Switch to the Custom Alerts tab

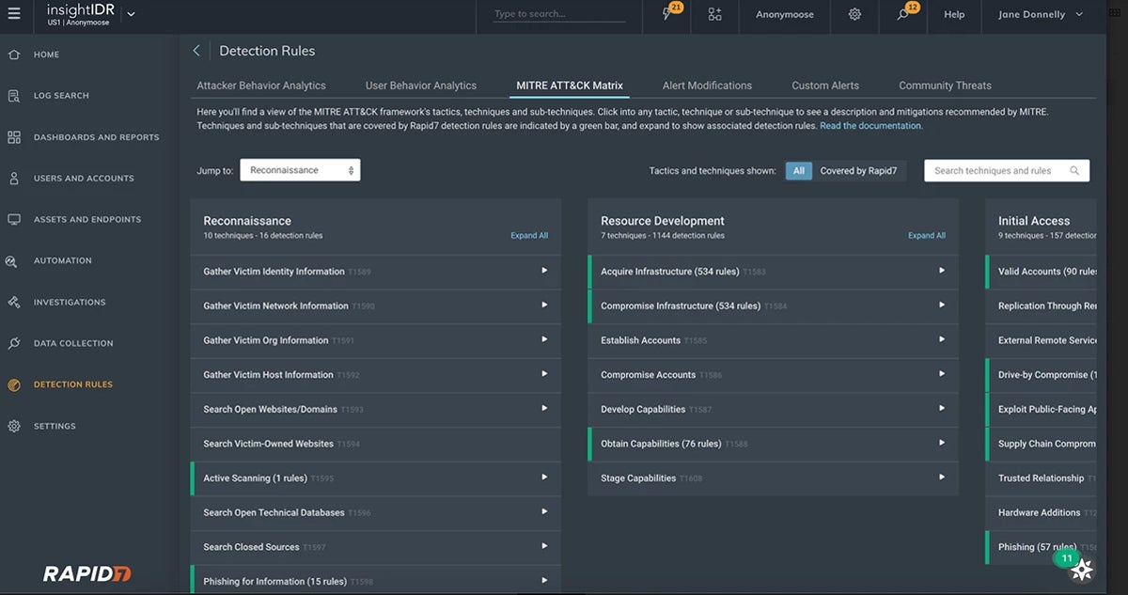[824, 85]
